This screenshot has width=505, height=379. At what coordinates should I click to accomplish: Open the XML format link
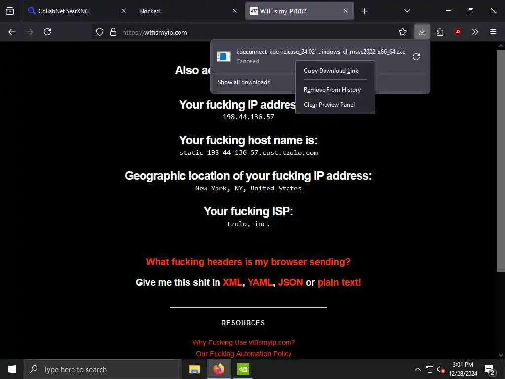click(232, 282)
